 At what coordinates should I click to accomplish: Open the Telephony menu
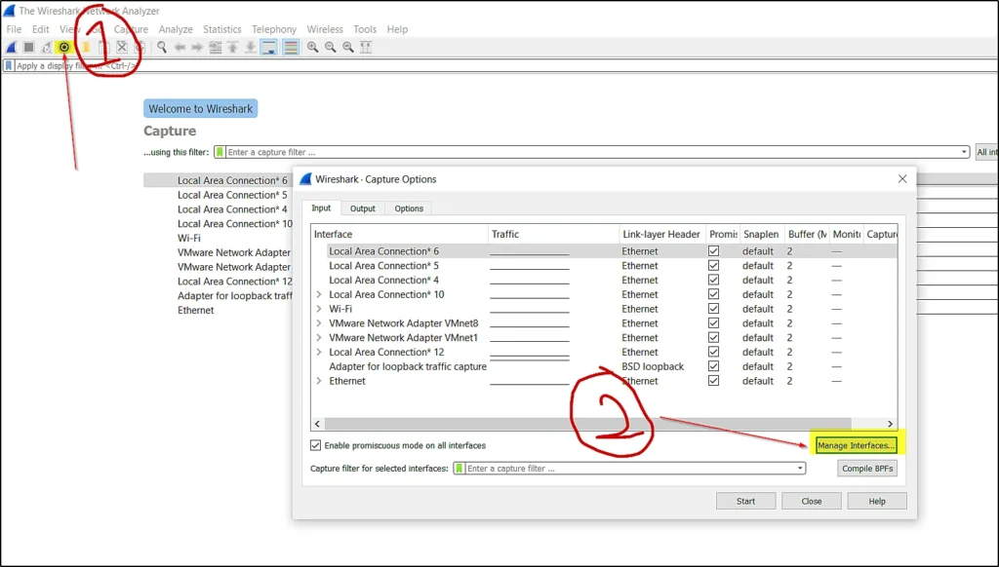pyautogui.click(x=274, y=29)
